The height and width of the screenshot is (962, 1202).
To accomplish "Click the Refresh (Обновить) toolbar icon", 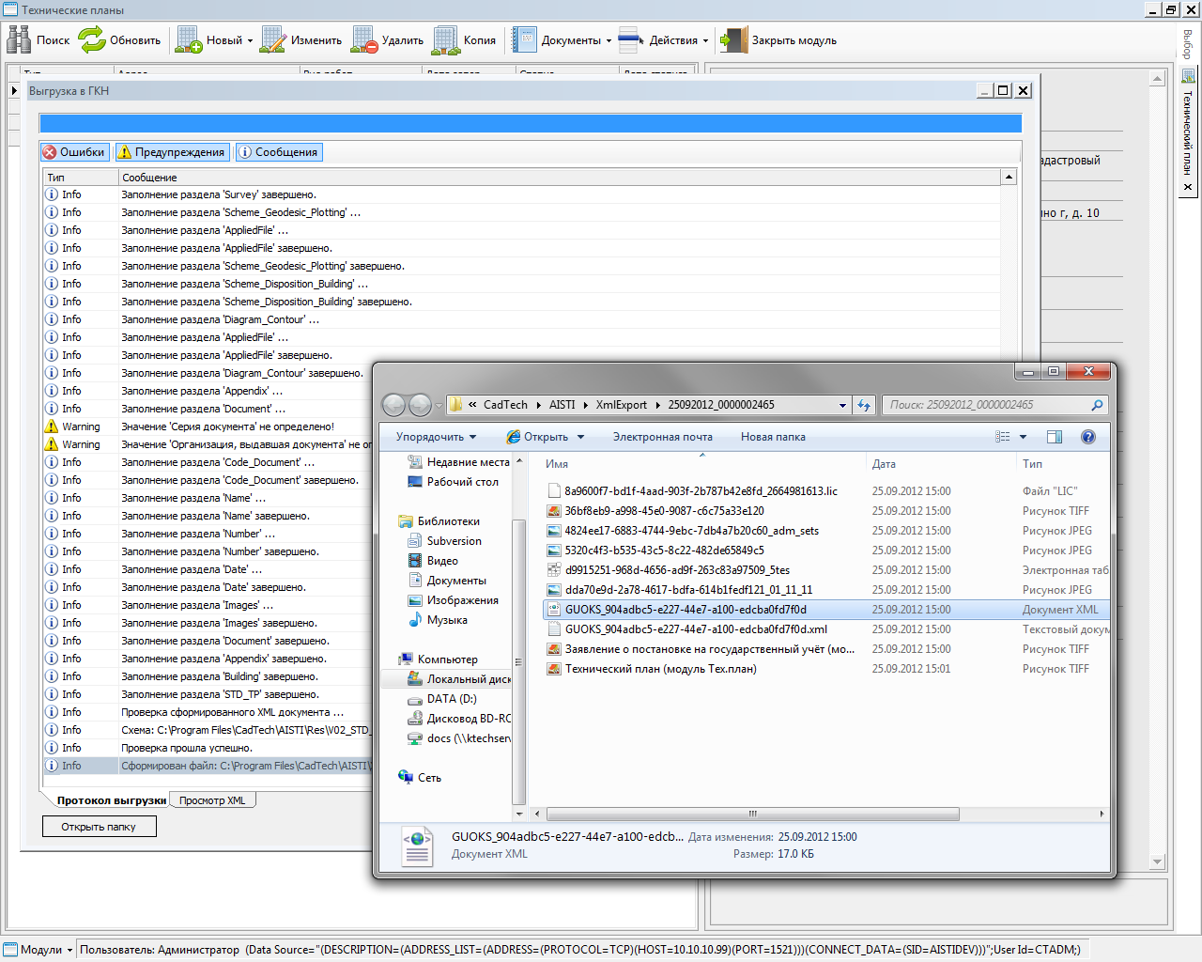I will click(92, 39).
